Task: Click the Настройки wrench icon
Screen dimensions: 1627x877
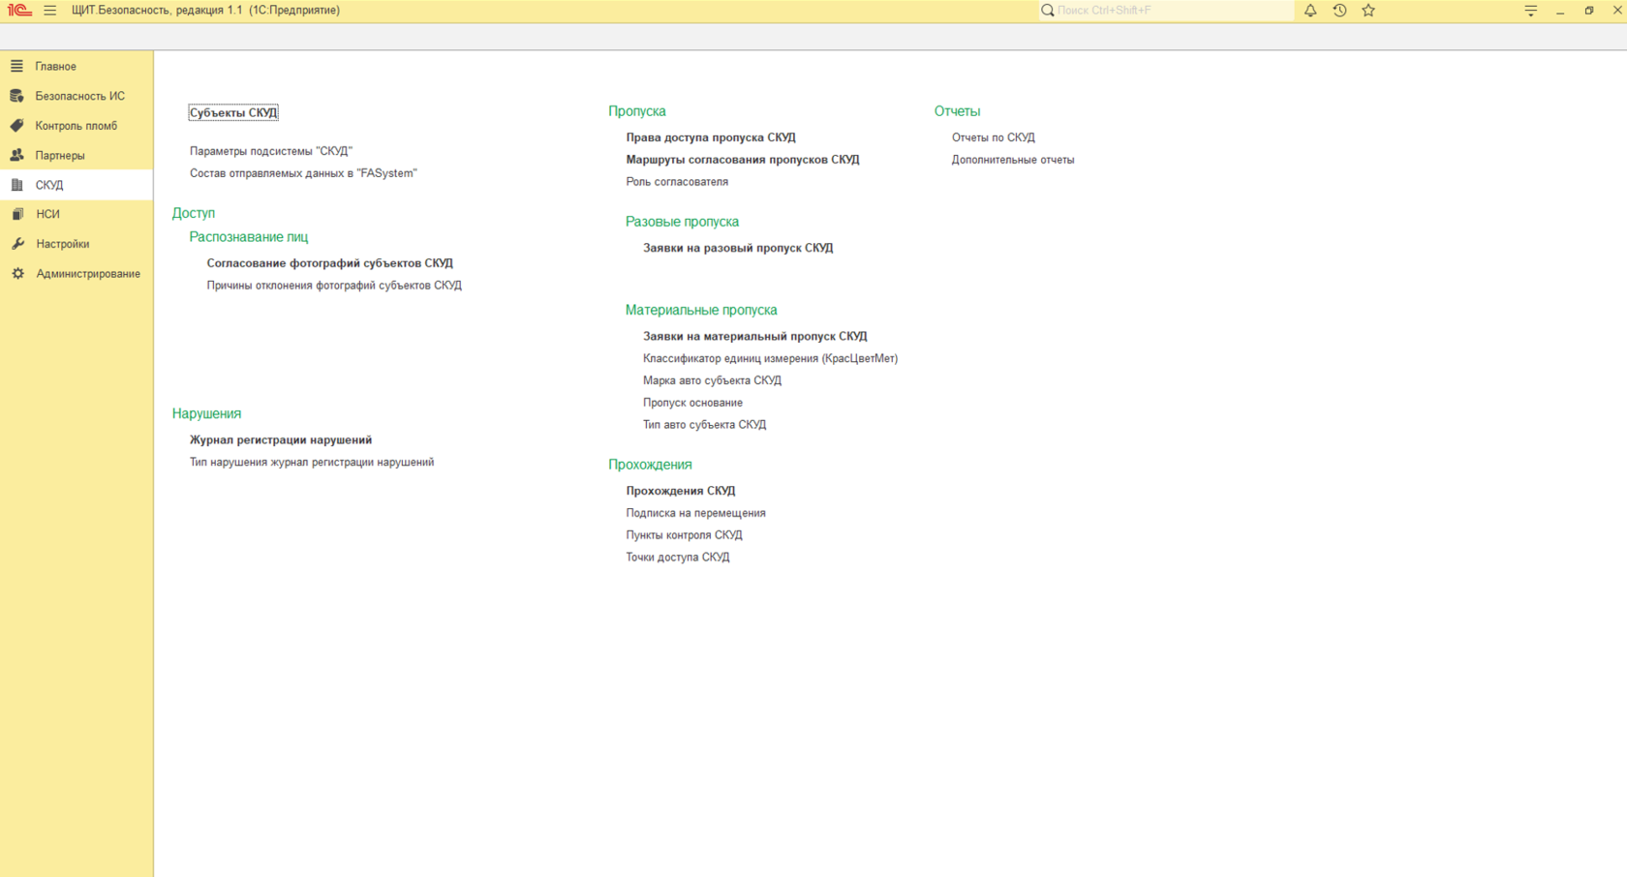Action: (17, 244)
